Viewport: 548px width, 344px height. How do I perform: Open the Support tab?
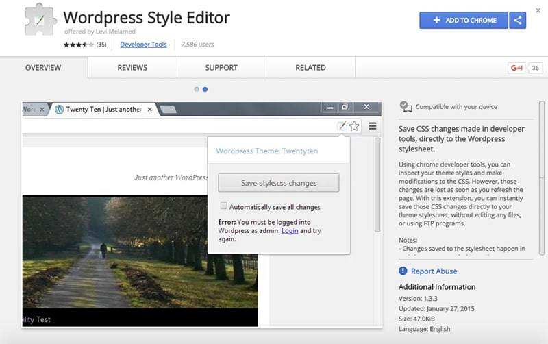[221, 68]
